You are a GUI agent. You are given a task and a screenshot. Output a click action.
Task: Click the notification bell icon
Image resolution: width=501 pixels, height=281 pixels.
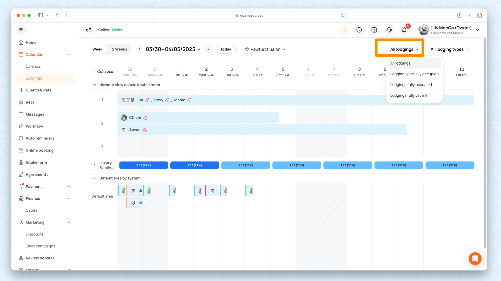click(x=404, y=30)
